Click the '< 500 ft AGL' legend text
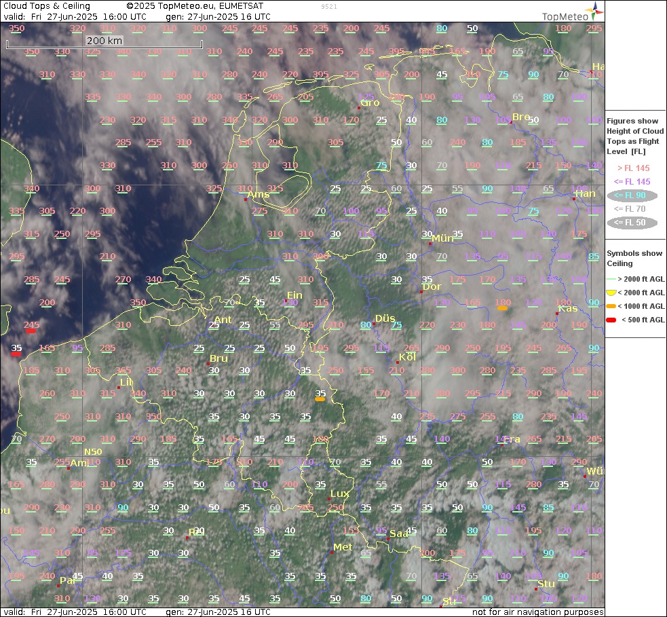 click(x=643, y=320)
